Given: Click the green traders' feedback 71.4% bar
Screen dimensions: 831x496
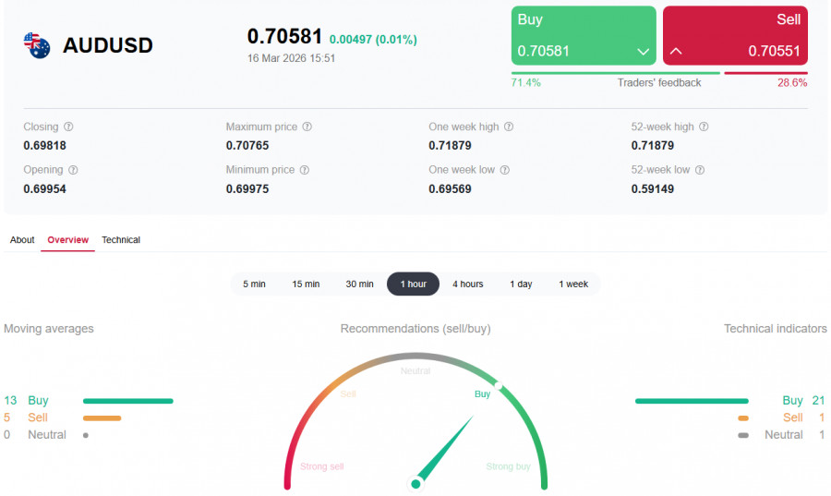Looking at the screenshot, I should [616, 73].
